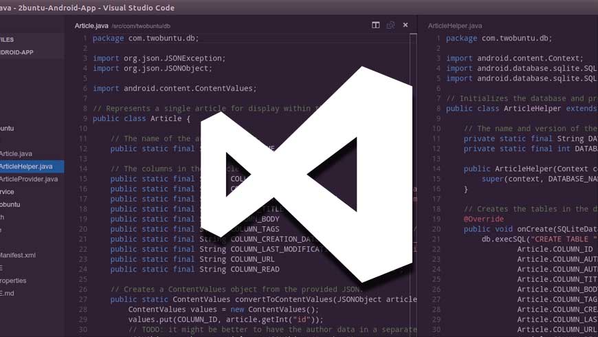Click 'private static final int DATAB' line
Image resolution: width=598 pixels, height=337 pixels.
pos(531,149)
